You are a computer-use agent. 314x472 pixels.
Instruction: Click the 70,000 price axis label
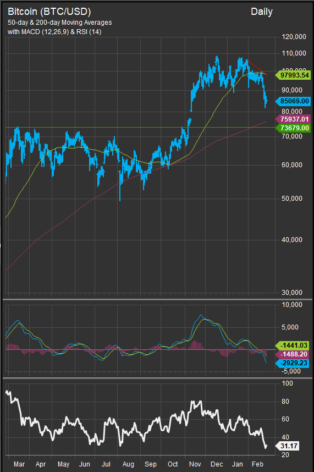292,136
